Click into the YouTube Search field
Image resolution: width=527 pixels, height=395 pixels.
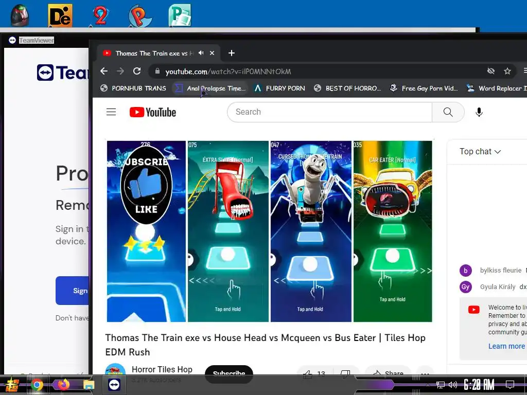pyautogui.click(x=329, y=112)
